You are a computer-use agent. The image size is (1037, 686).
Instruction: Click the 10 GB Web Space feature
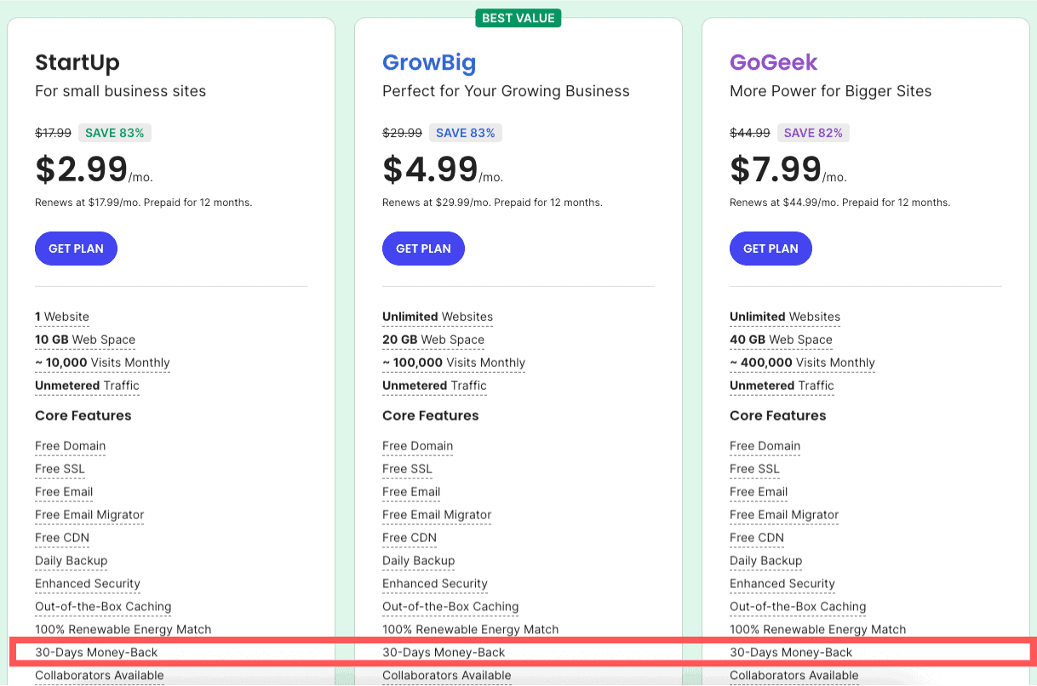[85, 340]
